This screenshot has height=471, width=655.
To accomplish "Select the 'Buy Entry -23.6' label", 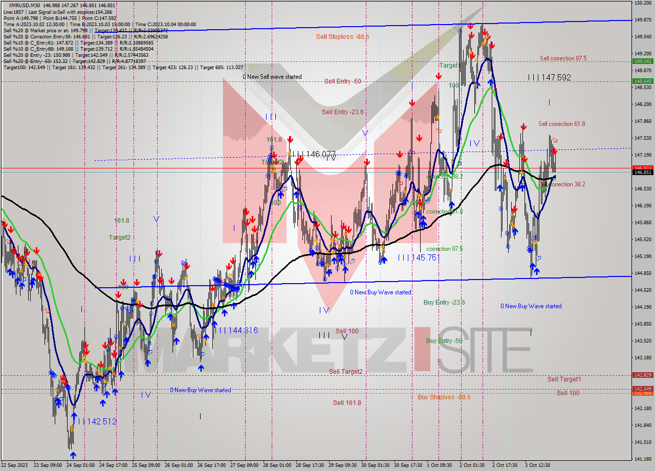I will coord(444,303).
